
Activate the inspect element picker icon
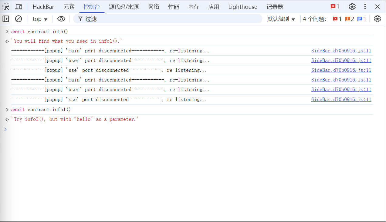click(x=6, y=7)
